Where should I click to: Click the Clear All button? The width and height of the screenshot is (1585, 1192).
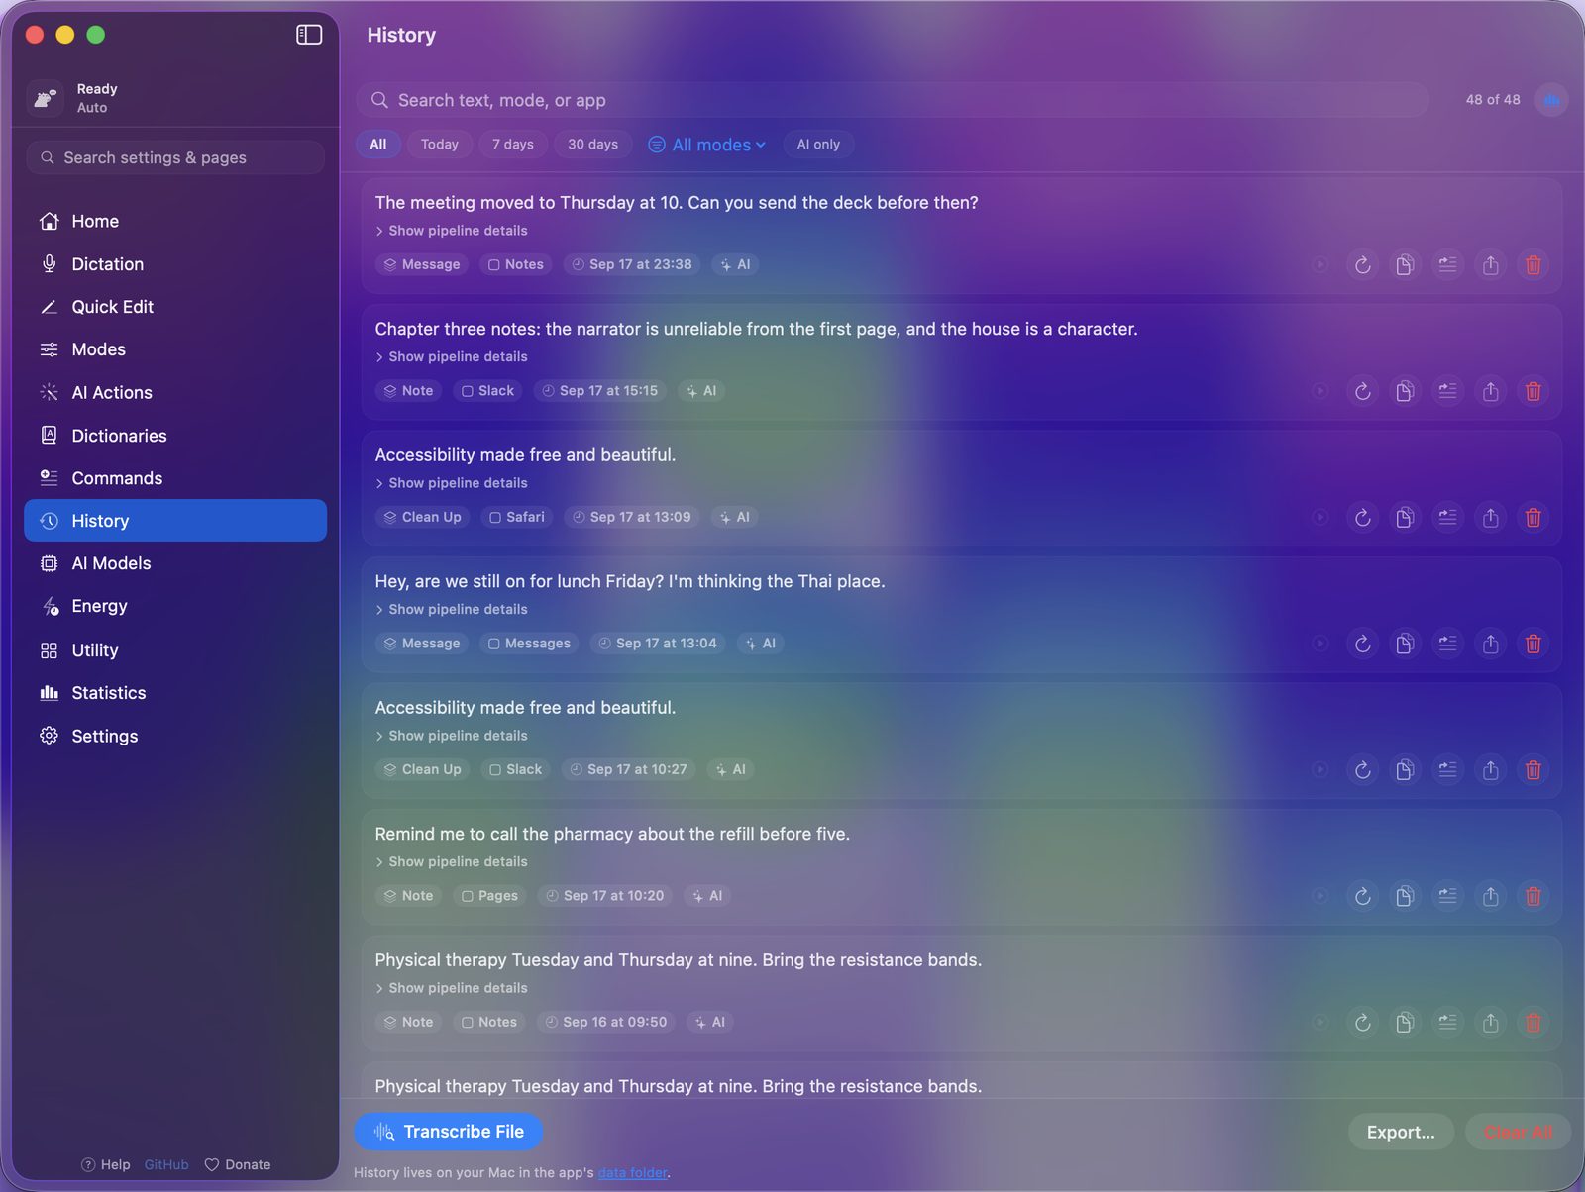(x=1518, y=1132)
